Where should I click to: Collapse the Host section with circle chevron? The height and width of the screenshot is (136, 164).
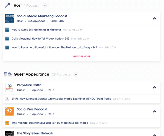(x=45, y=5)
